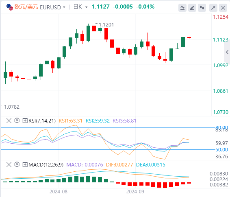Screen dimensions: 230x197
Task: Click the 2024-09 date axis label
Action: pos(135,192)
